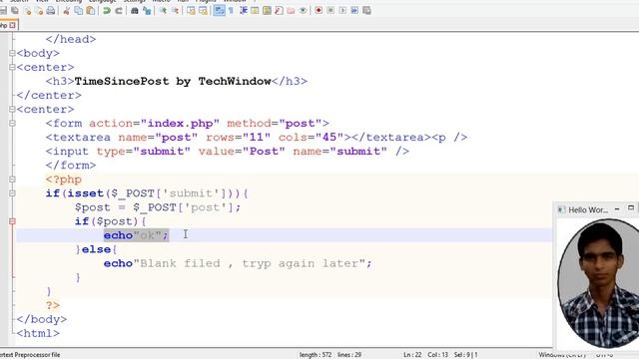639x359 pixels.
Task: Maximize the Hello Wor... webcam window
Action: tap(631, 208)
